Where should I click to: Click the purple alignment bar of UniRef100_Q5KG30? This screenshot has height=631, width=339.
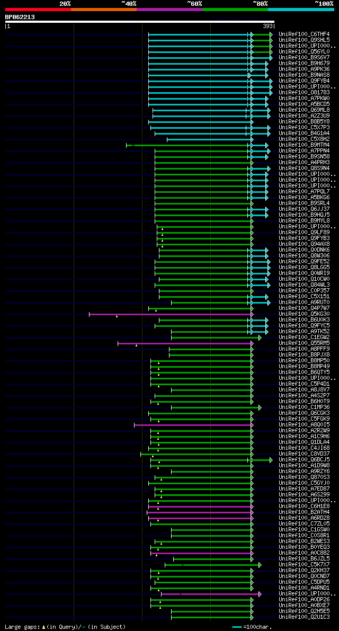[x=171, y=314]
